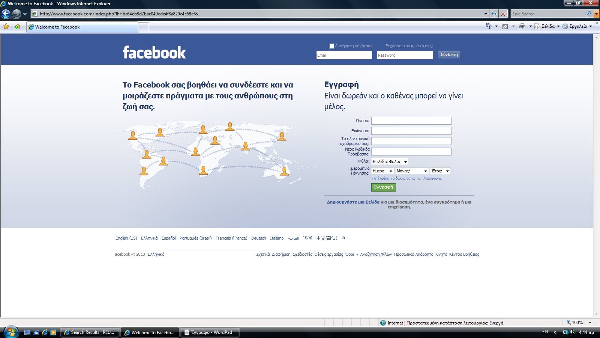
Task: Show more languages with » arrow
Action: point(343,238)
